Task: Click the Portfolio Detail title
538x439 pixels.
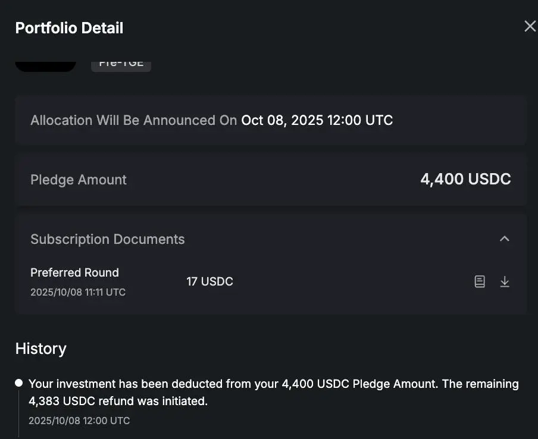Action: pos(69,28)
